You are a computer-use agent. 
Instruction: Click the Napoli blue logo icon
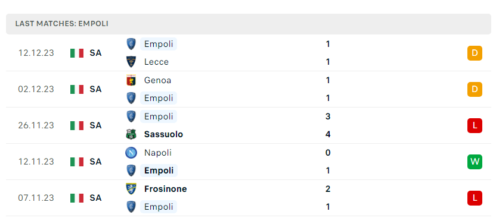coord(131,153)
